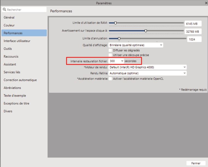Adjust the Limite d'annulation slider
Image resolution: width=208 pixels, height=167 pixels.
[119, 38]
